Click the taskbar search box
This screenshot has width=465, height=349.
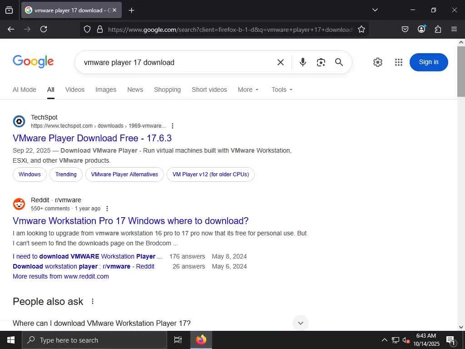pos(94,340)
